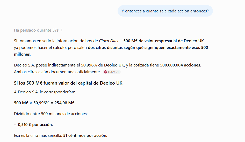Click bold "500 M€ de valor empresarial de Deoleo UK"
Screen dimensions: 245x142
pyautogui.click(x=164, y=41)
